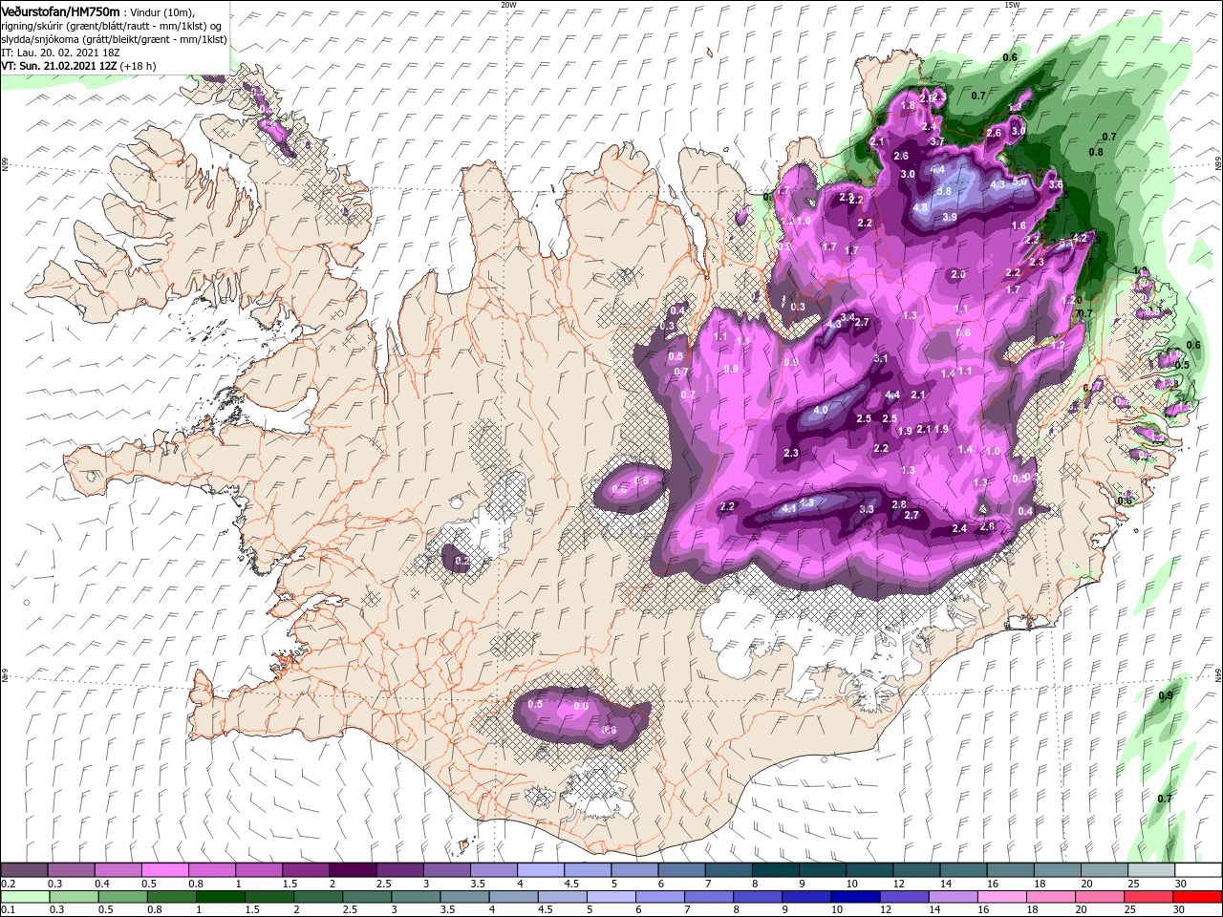Screen dimensions: 1223x917
Task: Select bright pink snow swatch between 0.5 and 0.8
Action: coord(164,870)
